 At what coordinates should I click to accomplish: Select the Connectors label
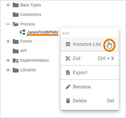[x=31, y=14]
